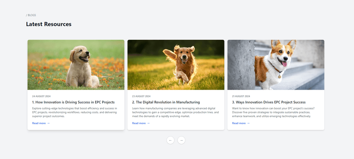
Task: Click Read more text on the second blog card
Action: (x=139, y=123)
